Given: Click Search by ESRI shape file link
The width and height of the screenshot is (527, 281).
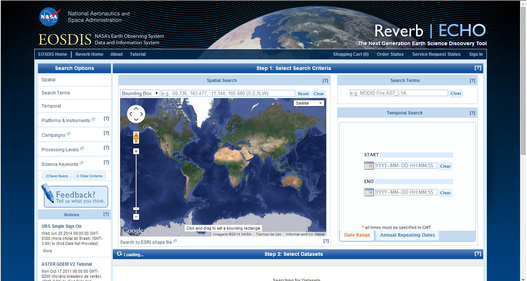Looking at the screenshot, I should pyautogui.click(x=146, y=242).
